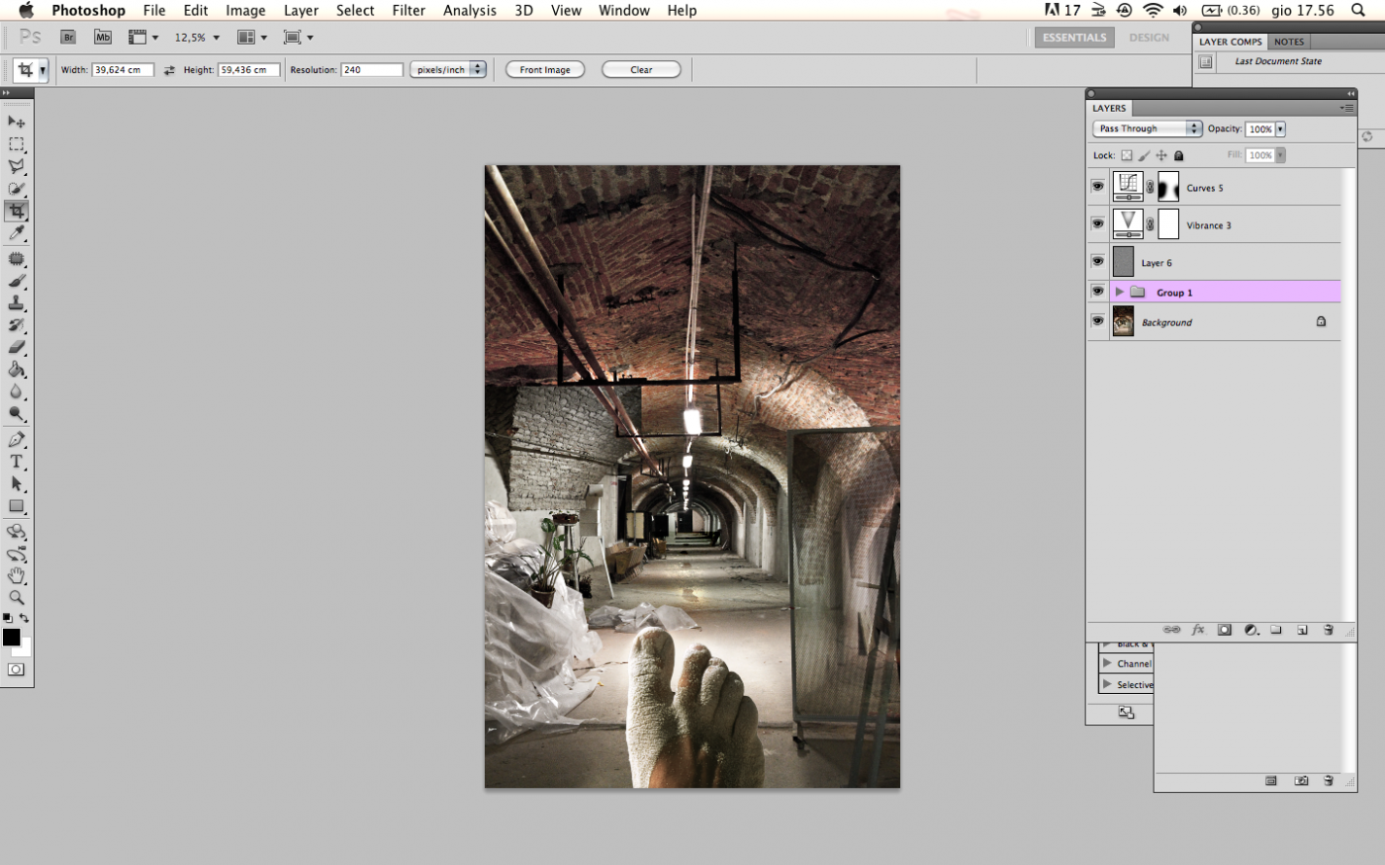Click the Front Image button
Viewport: 1385px width, 865px height.
click(x=544, y=69)
